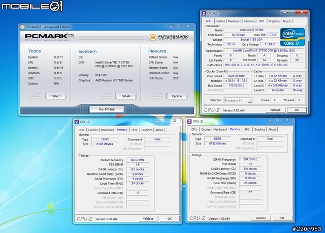Viewport: 325px width, 233px height.
Task: Open test selection via Select button
Action: point(56,96)
